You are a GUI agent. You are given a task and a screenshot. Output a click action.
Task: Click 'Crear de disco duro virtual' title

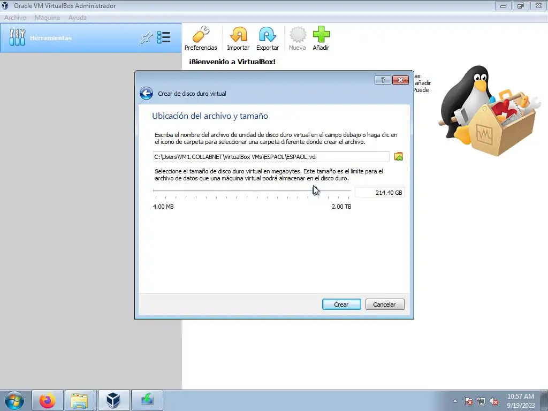point(192,94)
